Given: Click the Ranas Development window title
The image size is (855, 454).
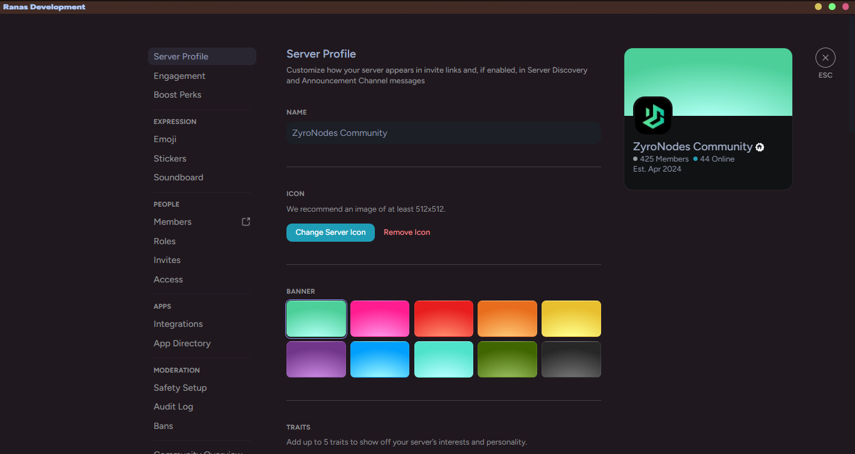Looking at the screenshot, I should click(x=45, y=7).
